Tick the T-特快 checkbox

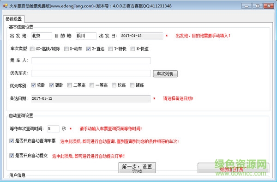click(111, 49)
